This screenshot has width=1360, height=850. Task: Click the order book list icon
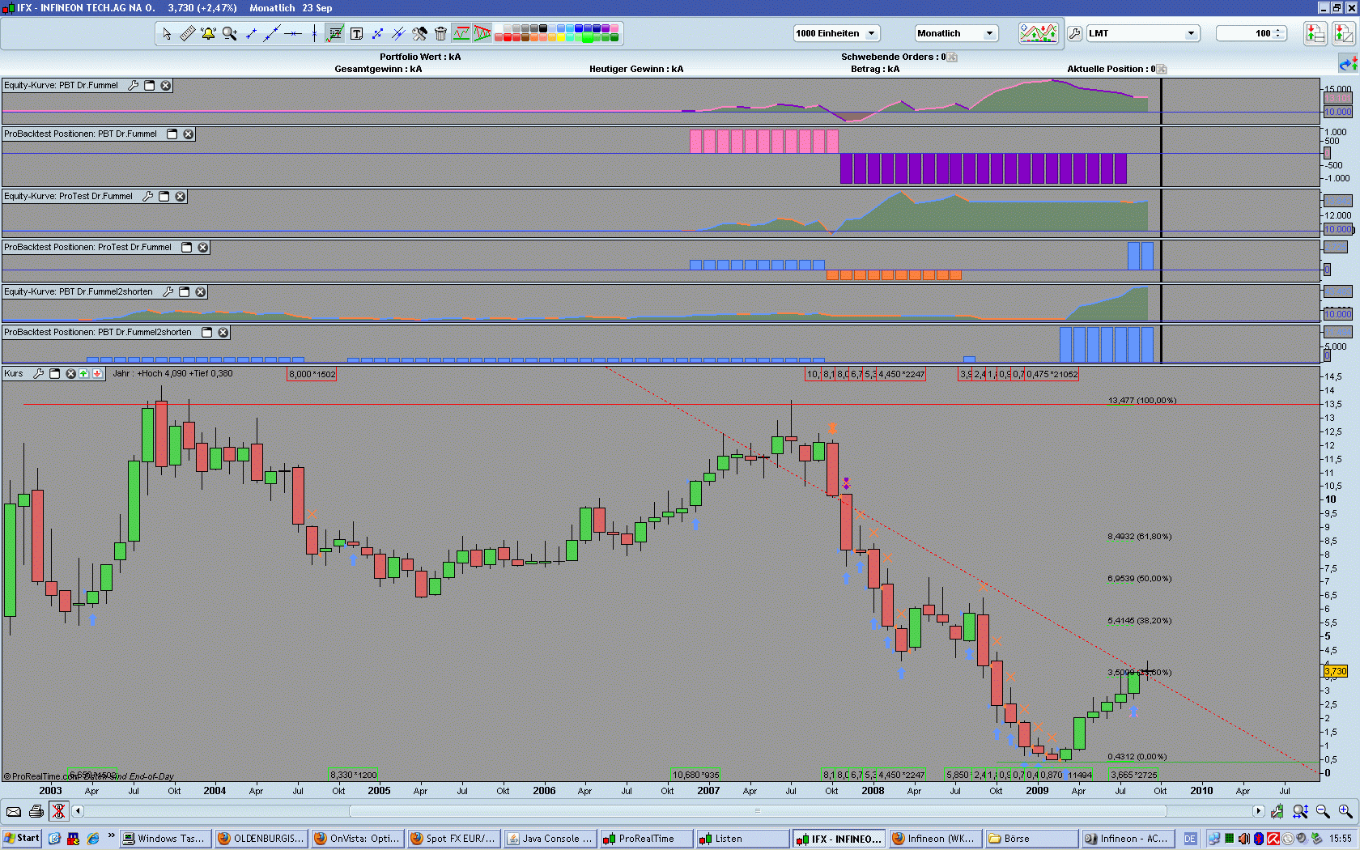click(x=1315, y=33)
